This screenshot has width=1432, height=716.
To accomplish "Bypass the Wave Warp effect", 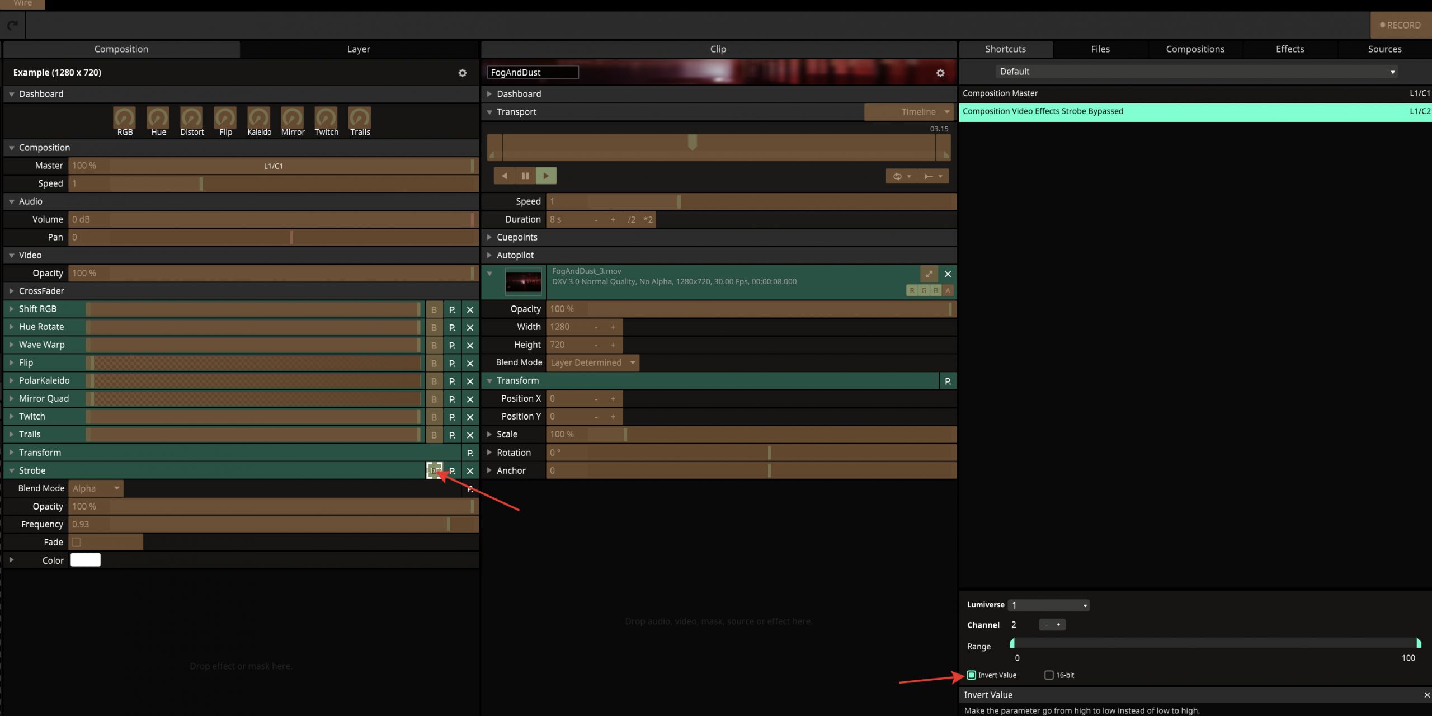I will (434, 345).
